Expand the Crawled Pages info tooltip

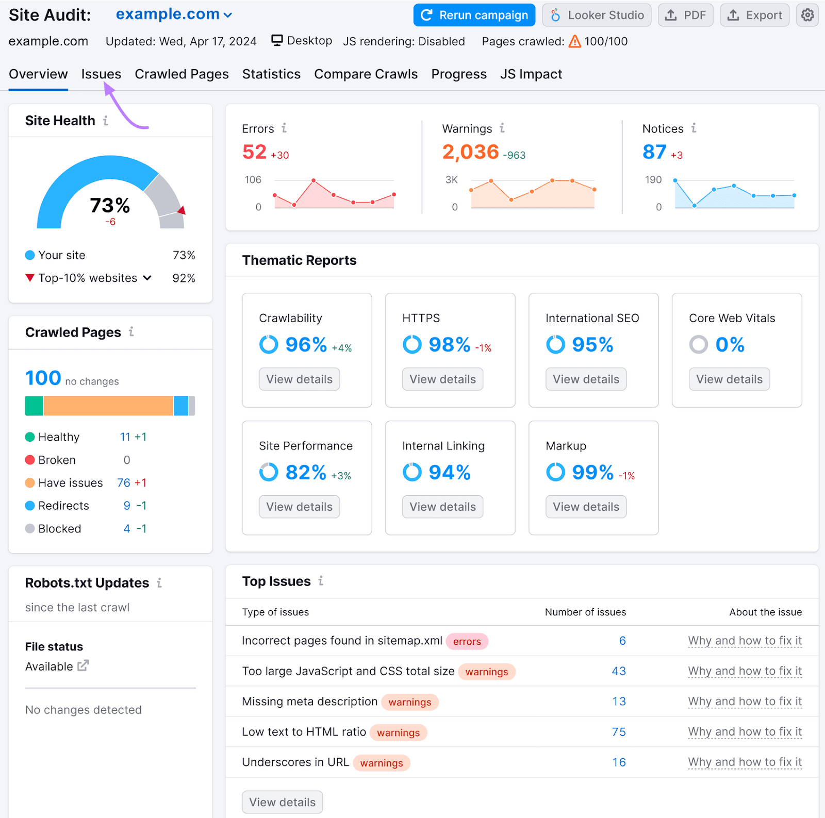coord(131,332)
